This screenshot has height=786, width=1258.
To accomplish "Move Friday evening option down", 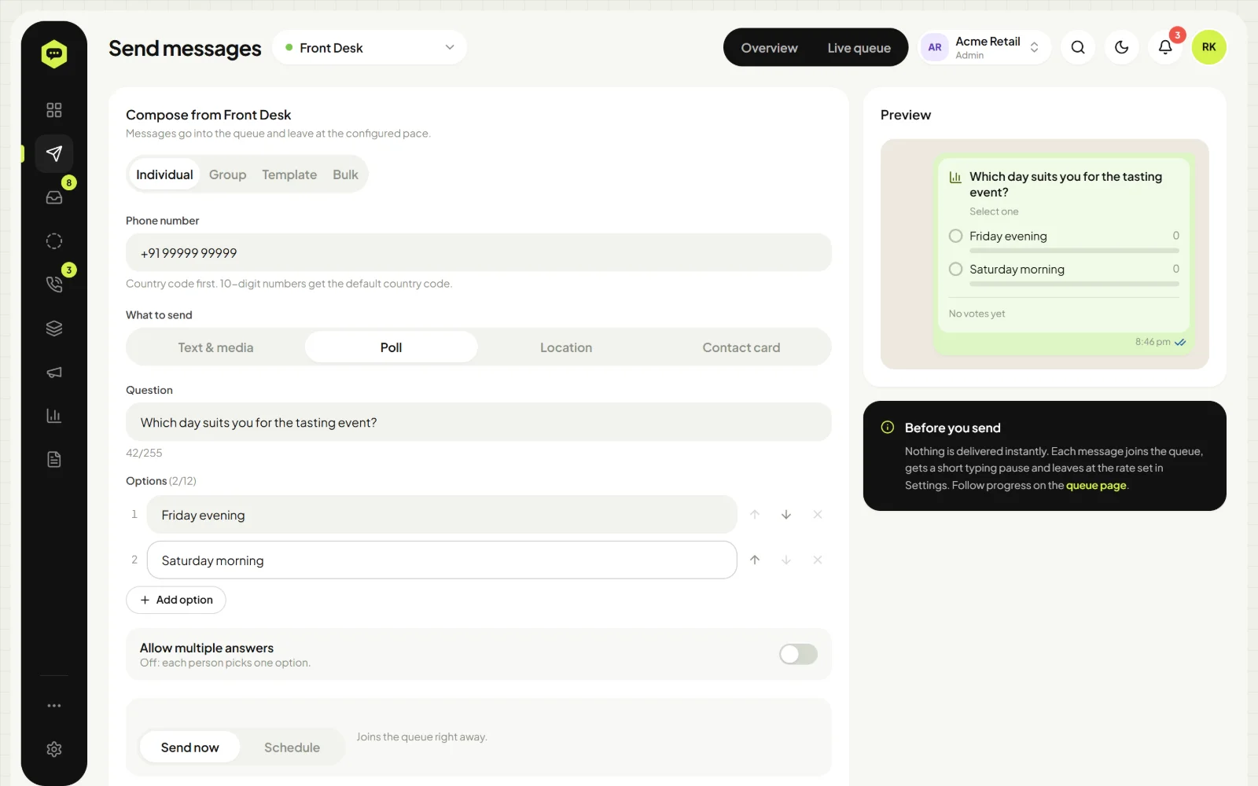I will point(786,515).
